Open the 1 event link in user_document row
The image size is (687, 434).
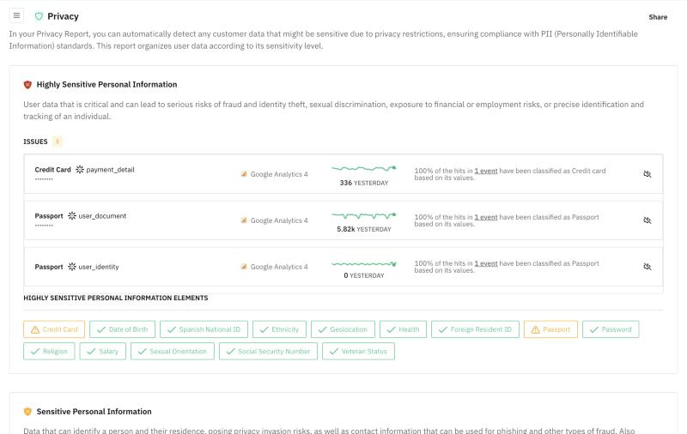(x=486, y=218)
